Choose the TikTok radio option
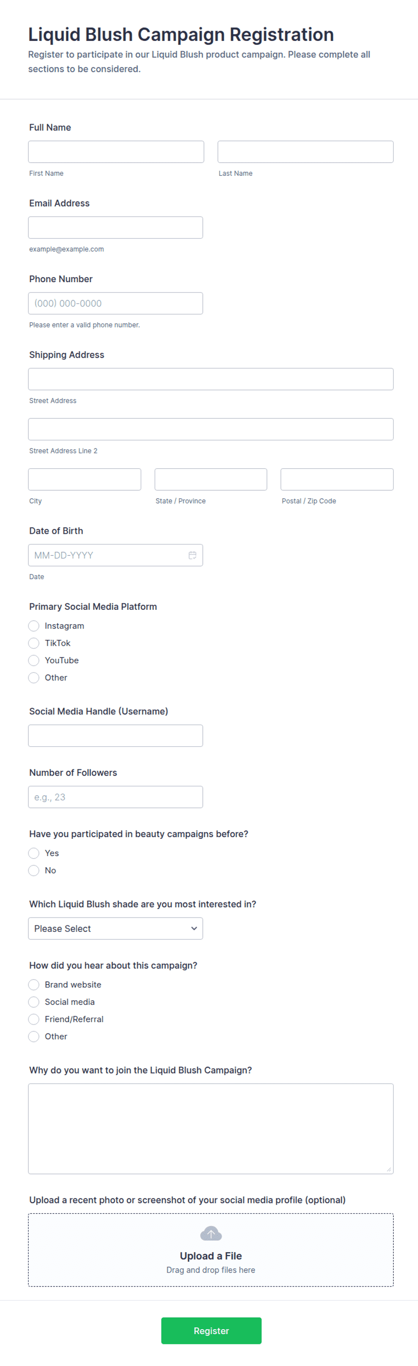The image size is (418, 1366). 34,643
